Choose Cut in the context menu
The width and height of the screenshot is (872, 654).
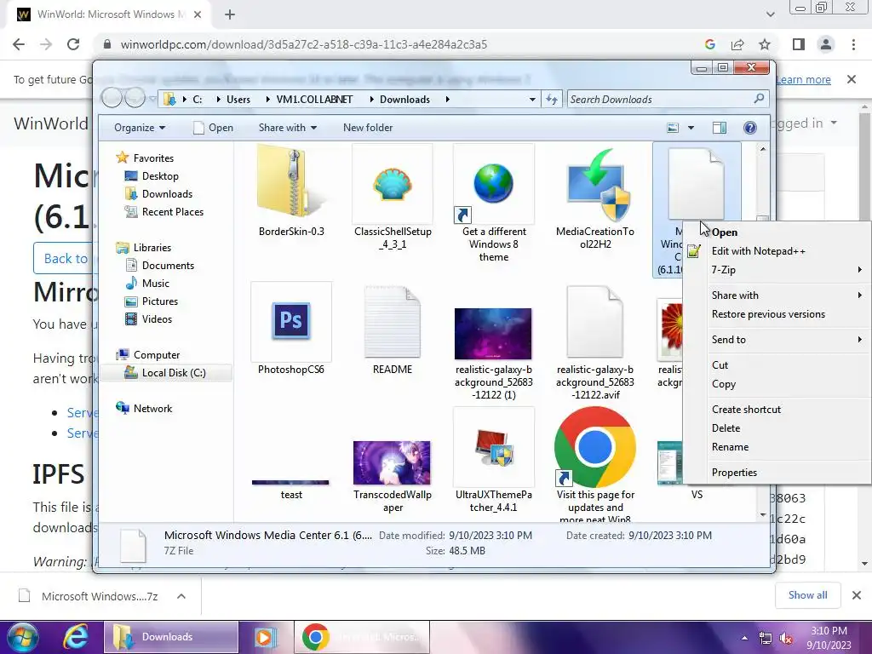pyautogui.click(x=777, y=365)
